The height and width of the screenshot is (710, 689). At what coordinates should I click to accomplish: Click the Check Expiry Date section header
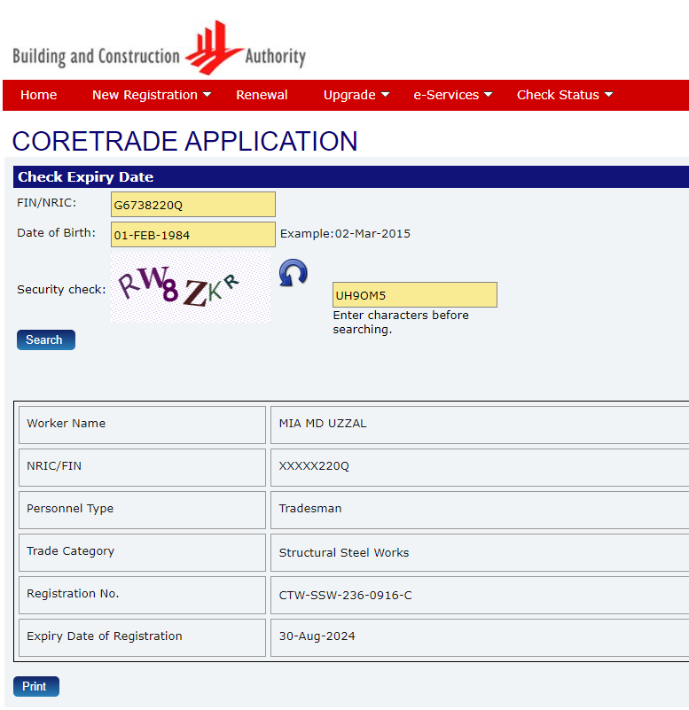[86, 177]
